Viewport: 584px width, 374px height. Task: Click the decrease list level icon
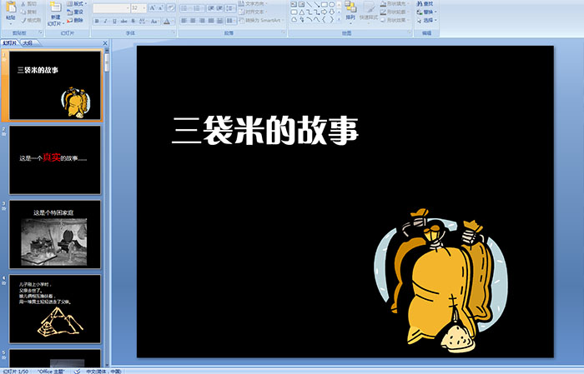click(211, 7)
